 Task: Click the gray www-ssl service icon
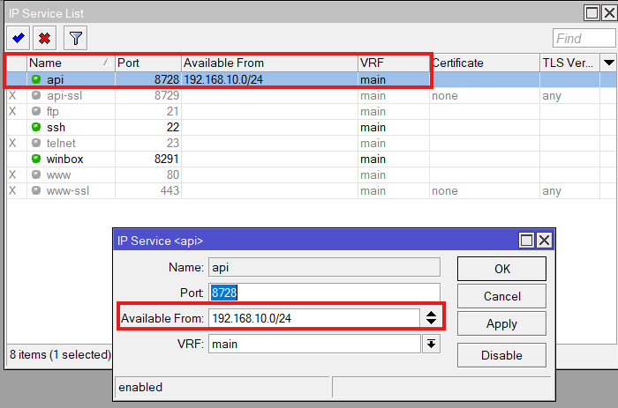pyautogui.click(x=36, y=191)
